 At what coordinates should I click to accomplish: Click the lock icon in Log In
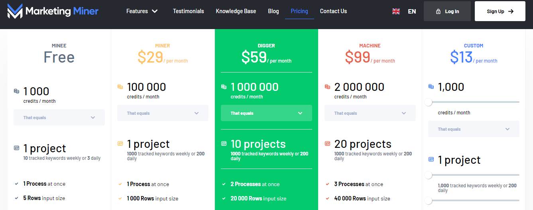tap(439, 12)
